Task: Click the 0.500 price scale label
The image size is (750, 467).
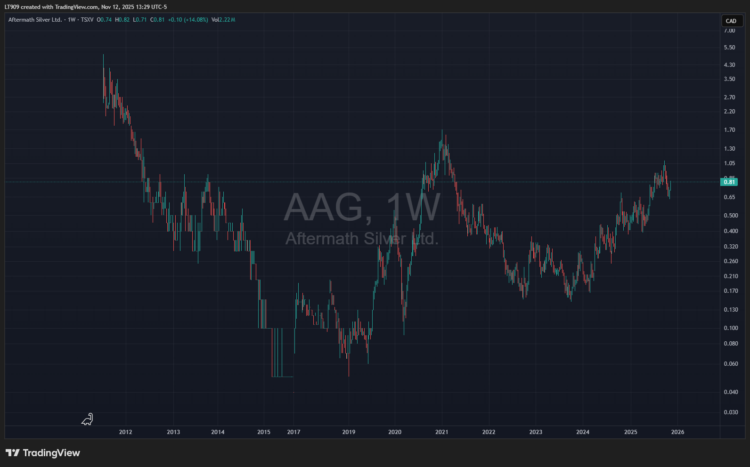Action: point(731,216)
